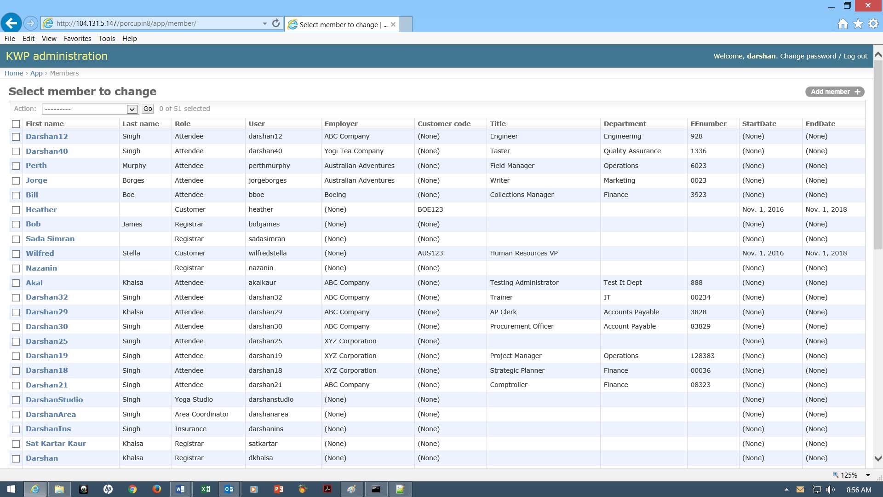Click the page refresh icon
This screenshot has height=497, width=883.
(x=276, y=23)
